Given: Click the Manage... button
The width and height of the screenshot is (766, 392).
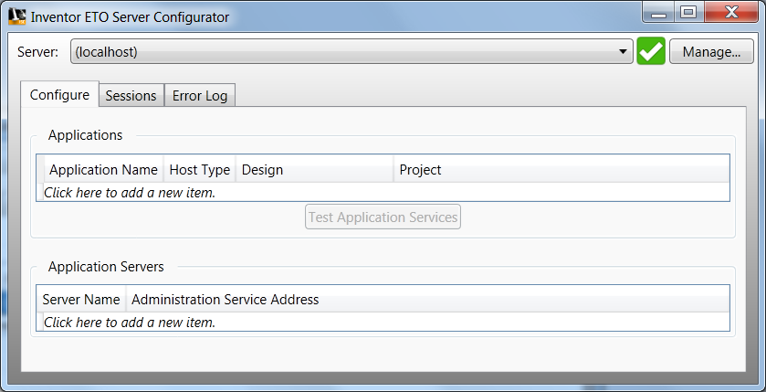Looking at the screenshot, I should pos(711,52).
